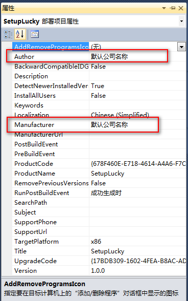Click the RemovePreviousVersions False value
Screen dimensions: 188x301
(x=98, y=183)
